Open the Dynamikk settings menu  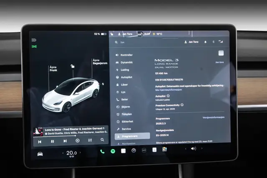[124, 63]
